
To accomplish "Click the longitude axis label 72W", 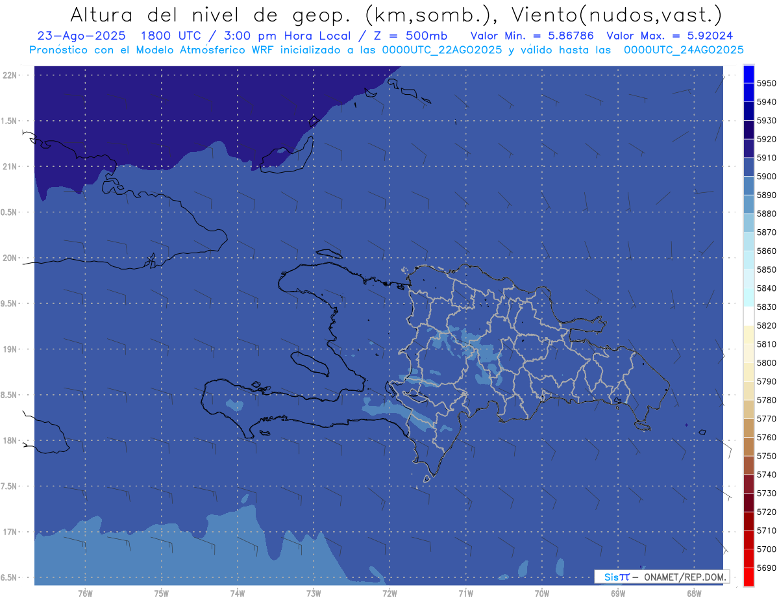I will click(389, 593).
